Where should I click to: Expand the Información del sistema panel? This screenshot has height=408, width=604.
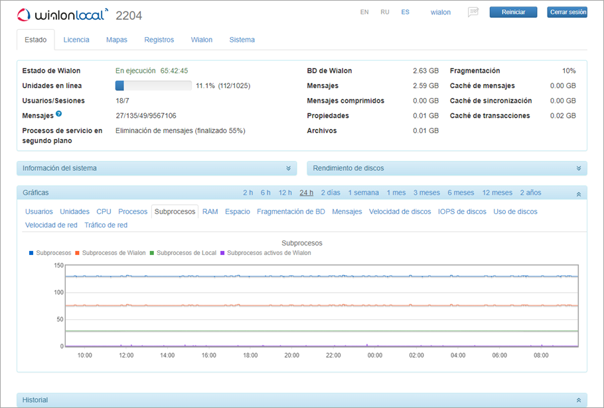(288, 168)
